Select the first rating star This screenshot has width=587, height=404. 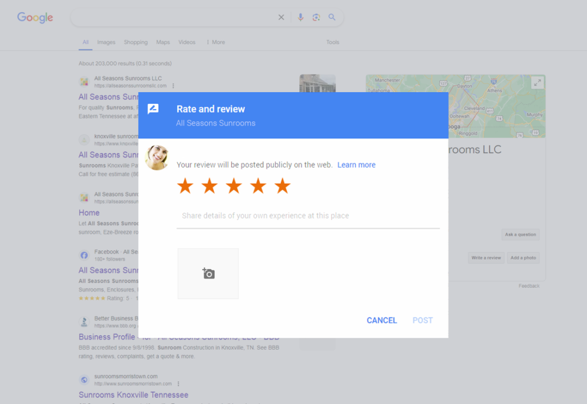185,186
